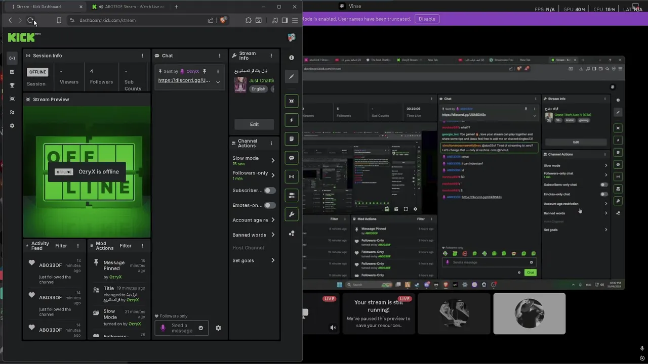The image size is (648, 364).
Task: Toggle Subscriber-only chat switch
Action: click(x=270, y=191)
